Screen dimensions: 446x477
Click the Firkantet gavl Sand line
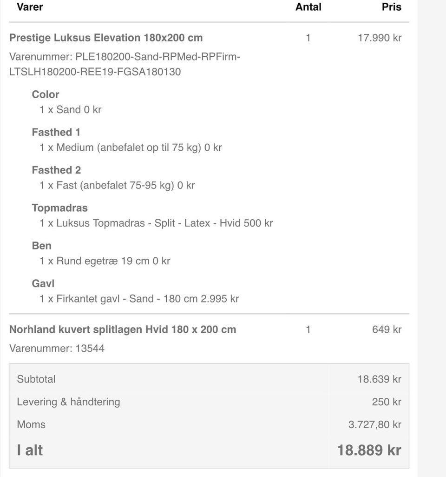pyautogui.click(x=139, y=299)
